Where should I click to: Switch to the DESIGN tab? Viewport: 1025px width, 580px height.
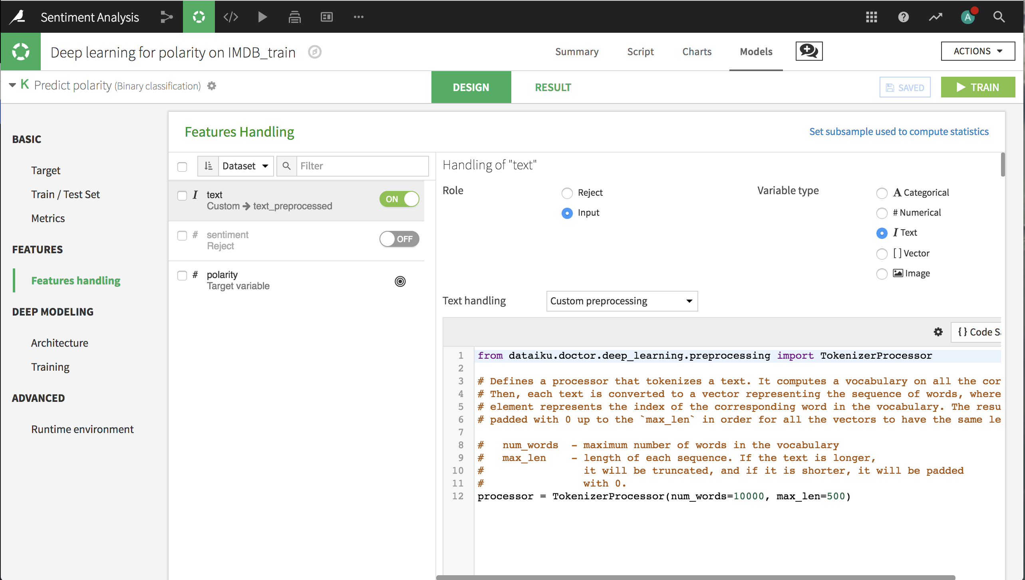coord(471,87)
